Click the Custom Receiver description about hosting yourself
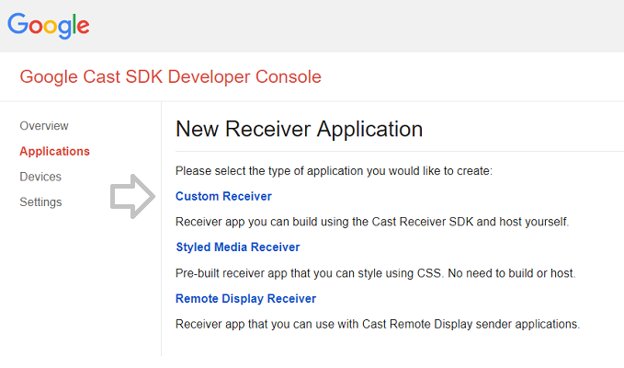Image resolution: width=624 pixels, height=368 pixels. pyautogui.click(x=372, y=222)
